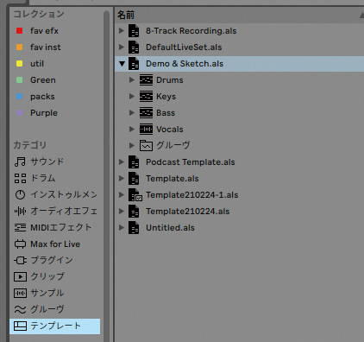
Task: Select the グルーヴ category wave icon
Action: coord(20,310)
